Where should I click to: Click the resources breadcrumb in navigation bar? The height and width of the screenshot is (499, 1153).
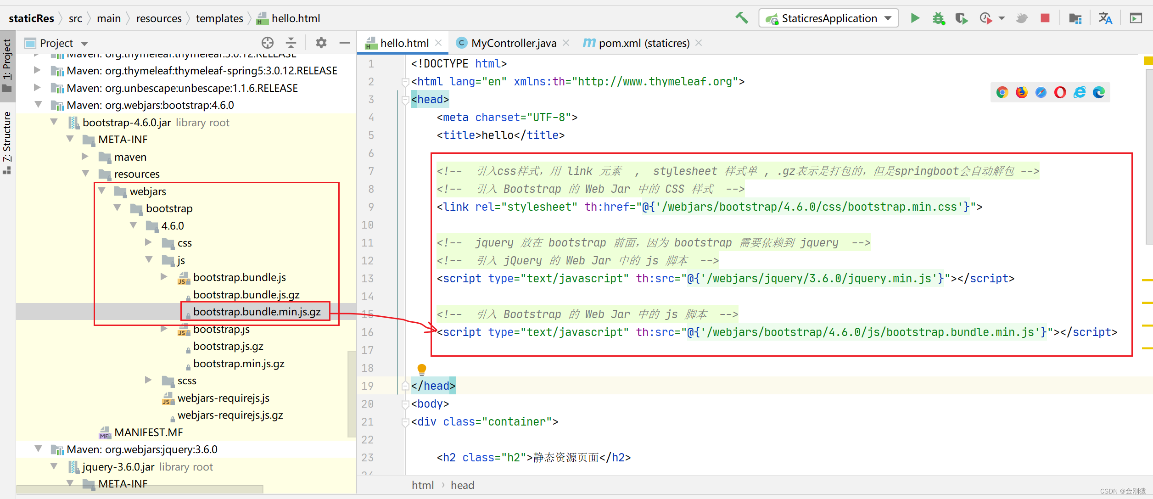click(159, 18)
